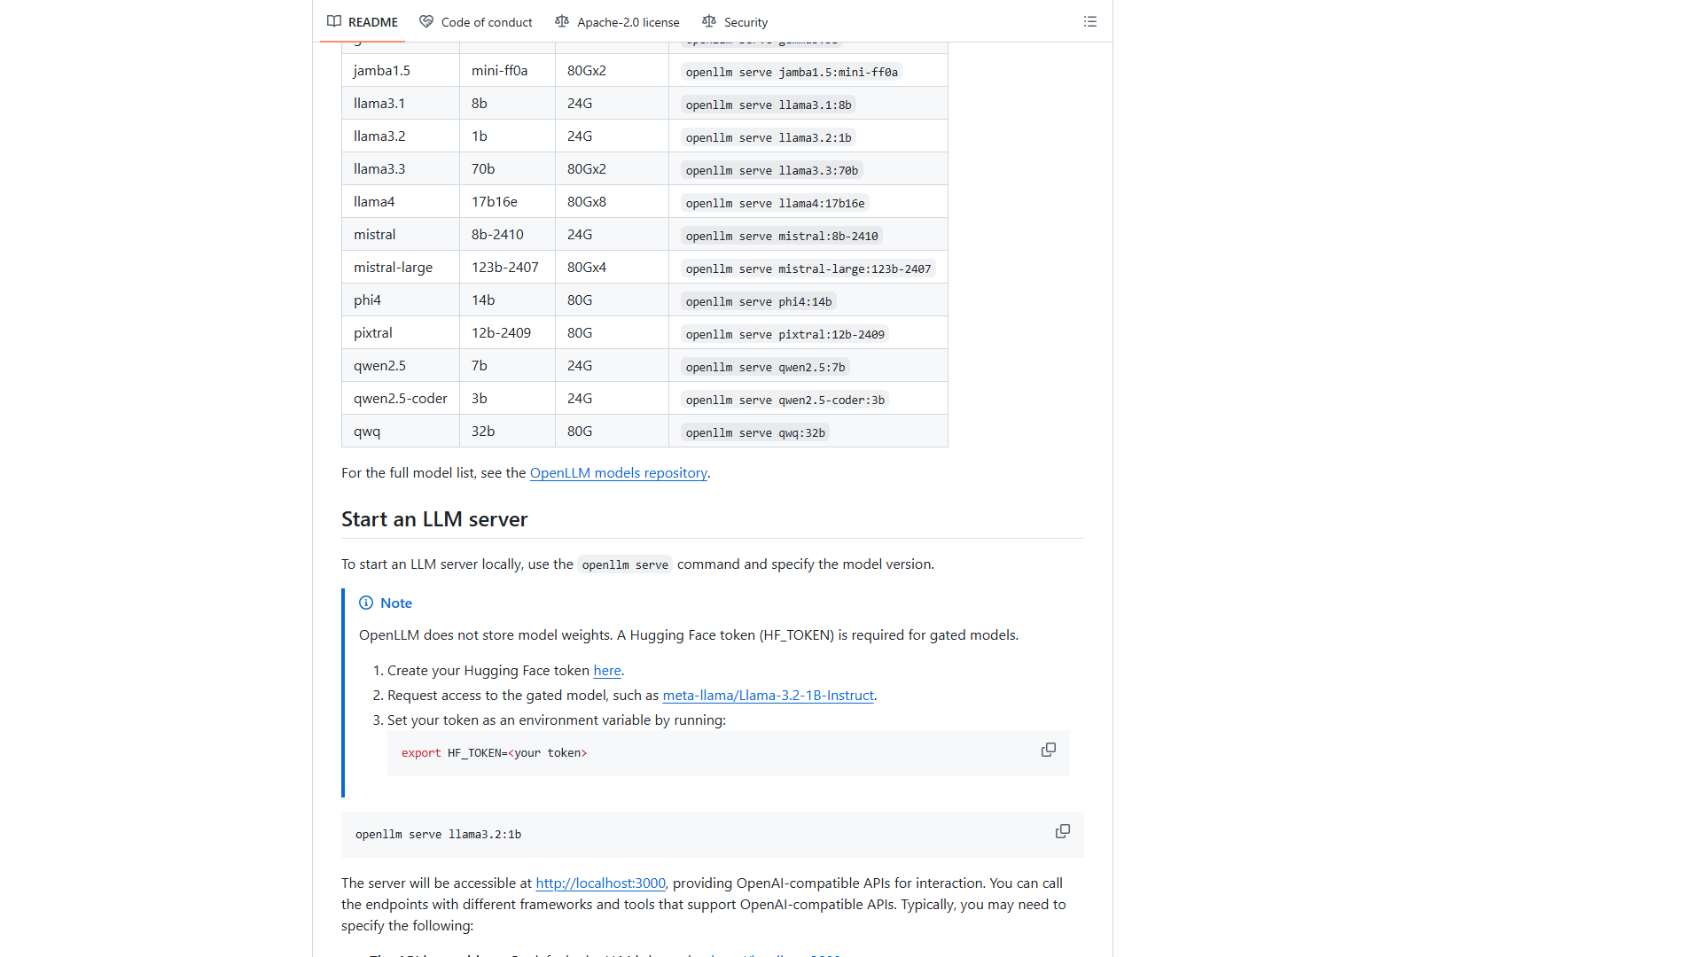This screenshot has width=1702, height=957.
Task: Copy the export HF_TOKEN code snippet
Action: pos(1048,750)
